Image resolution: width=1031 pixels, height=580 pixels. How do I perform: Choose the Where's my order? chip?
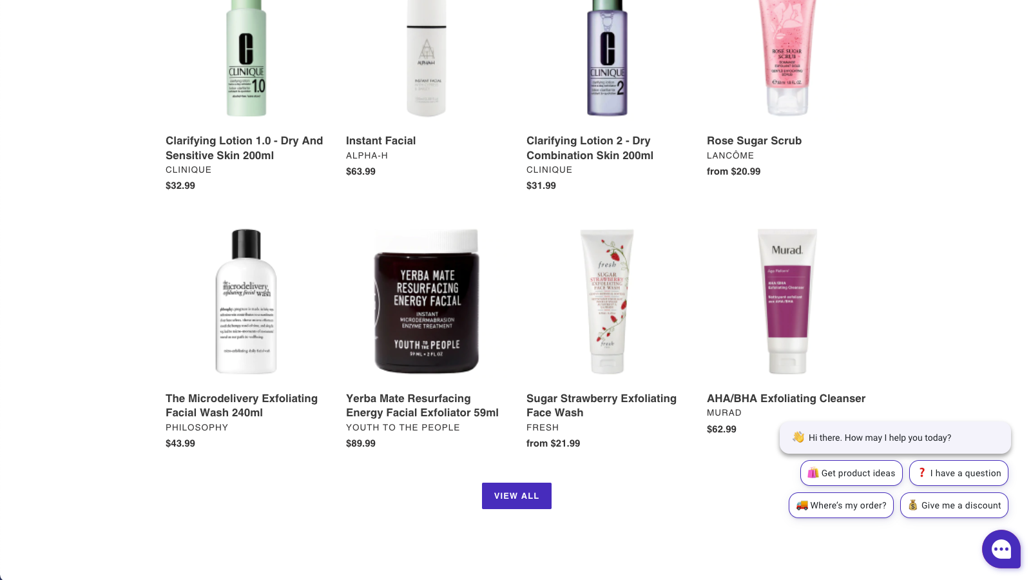[x=841, y=505]
